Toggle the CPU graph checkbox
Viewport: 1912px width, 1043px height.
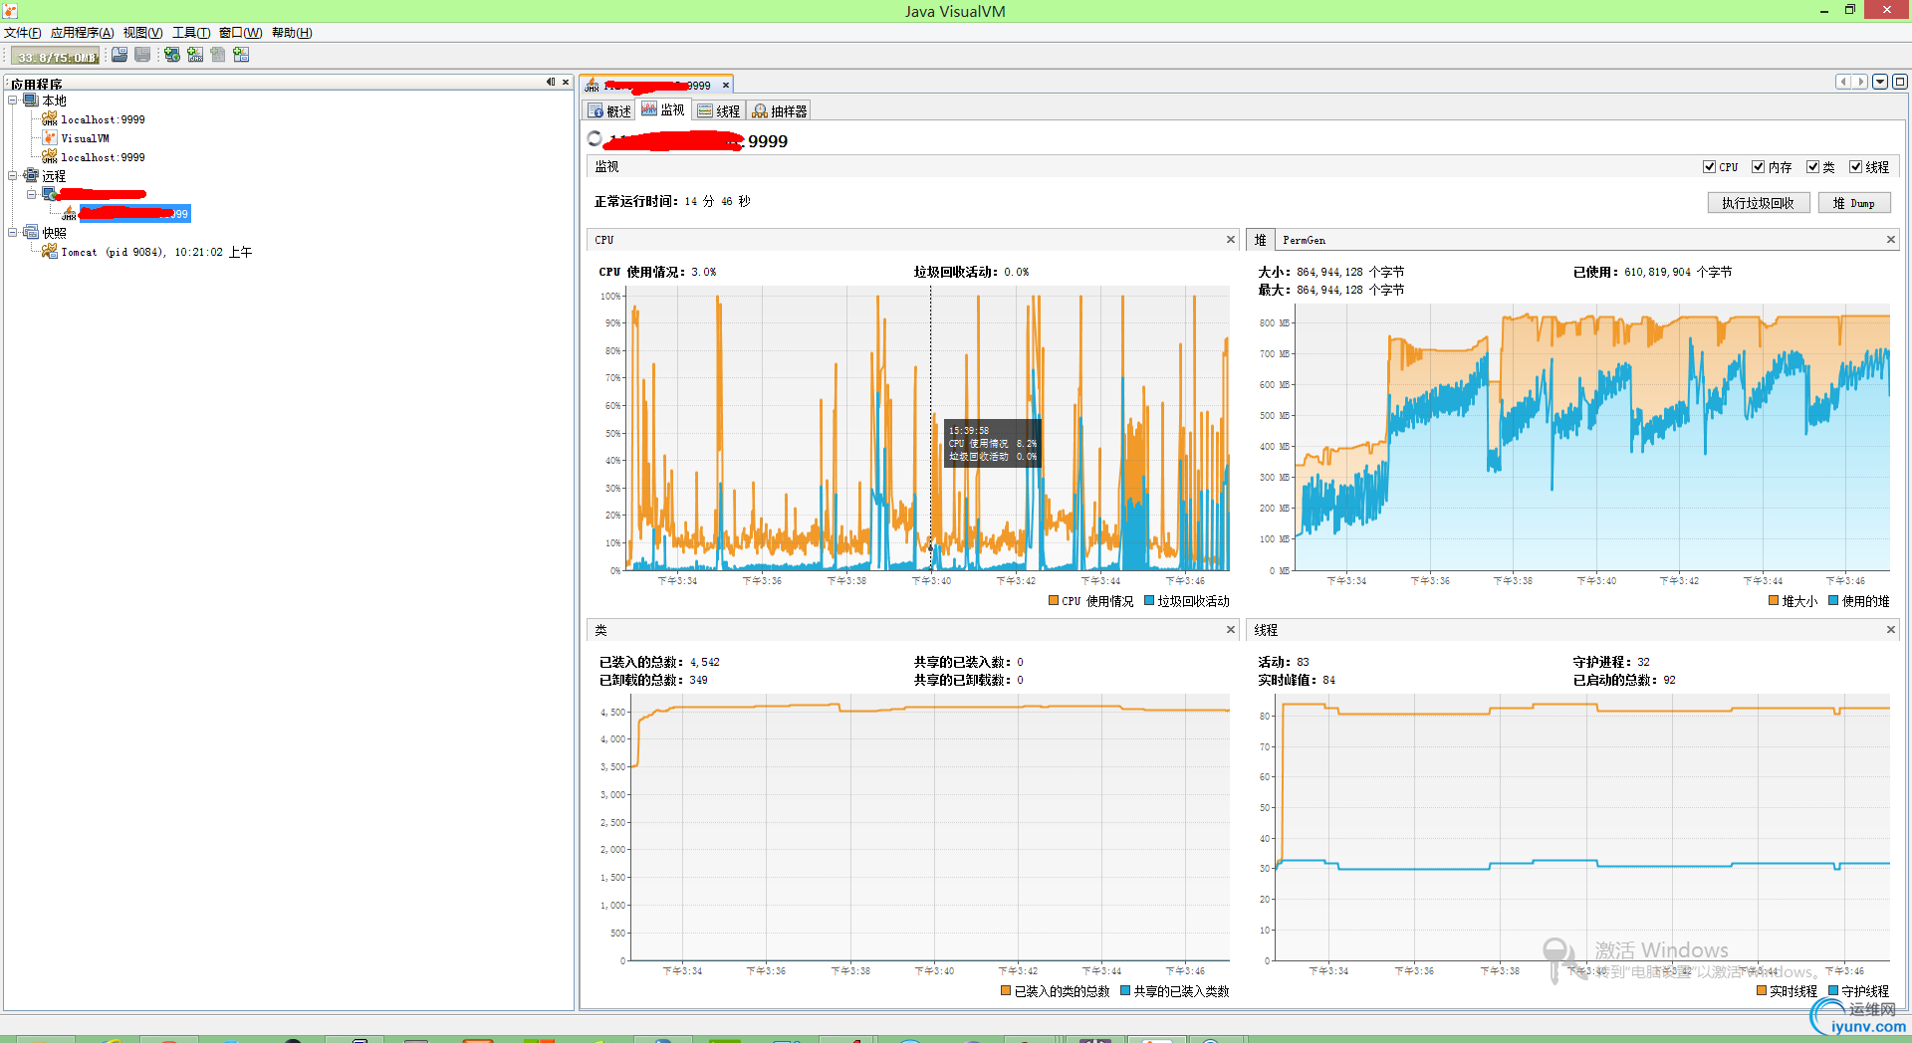pos(1709,167)
